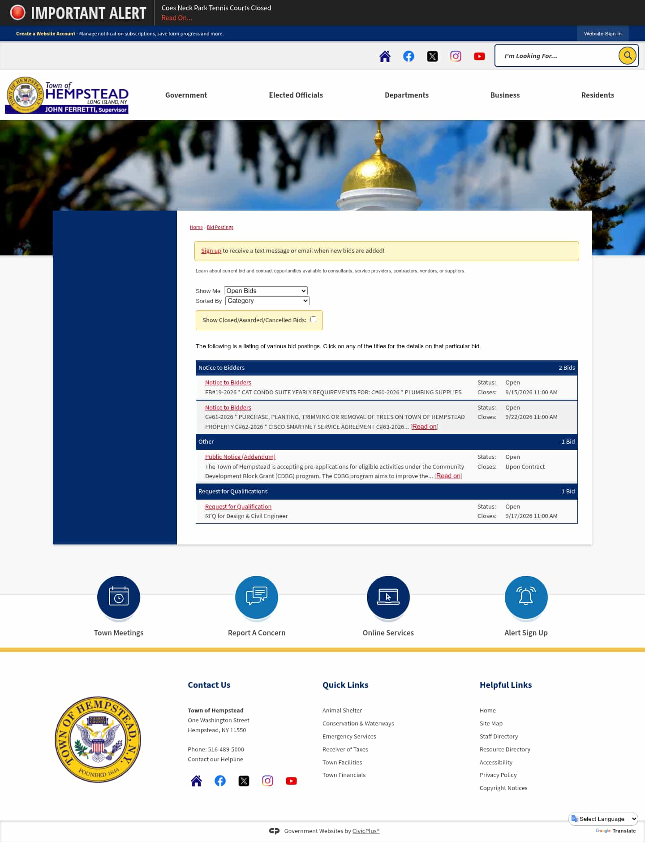Open the header Instagram icon
The image size is (645, 842).
click(456, 56)
